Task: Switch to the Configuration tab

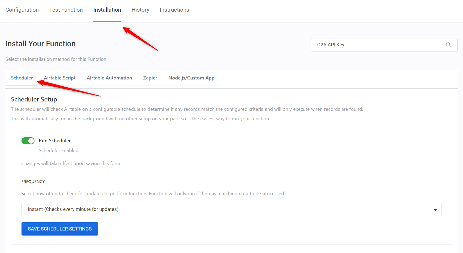Action: coord(22,10)
